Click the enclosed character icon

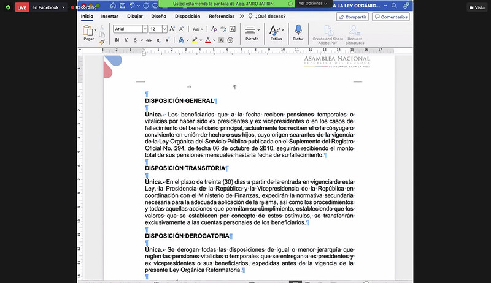(x=230, y=40)
